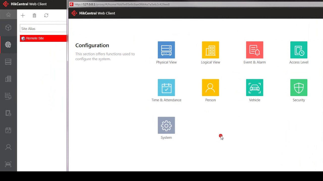Select the Remote Site globe sidebar icon
Image resolution: width=323 pixels, height=181 pixels.
click(x=8, y=44)
